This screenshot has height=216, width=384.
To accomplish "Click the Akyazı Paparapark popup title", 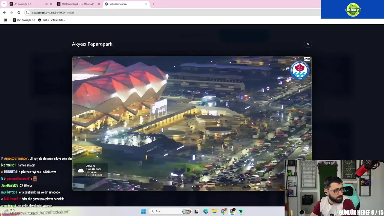I will (x=92, y=44).
